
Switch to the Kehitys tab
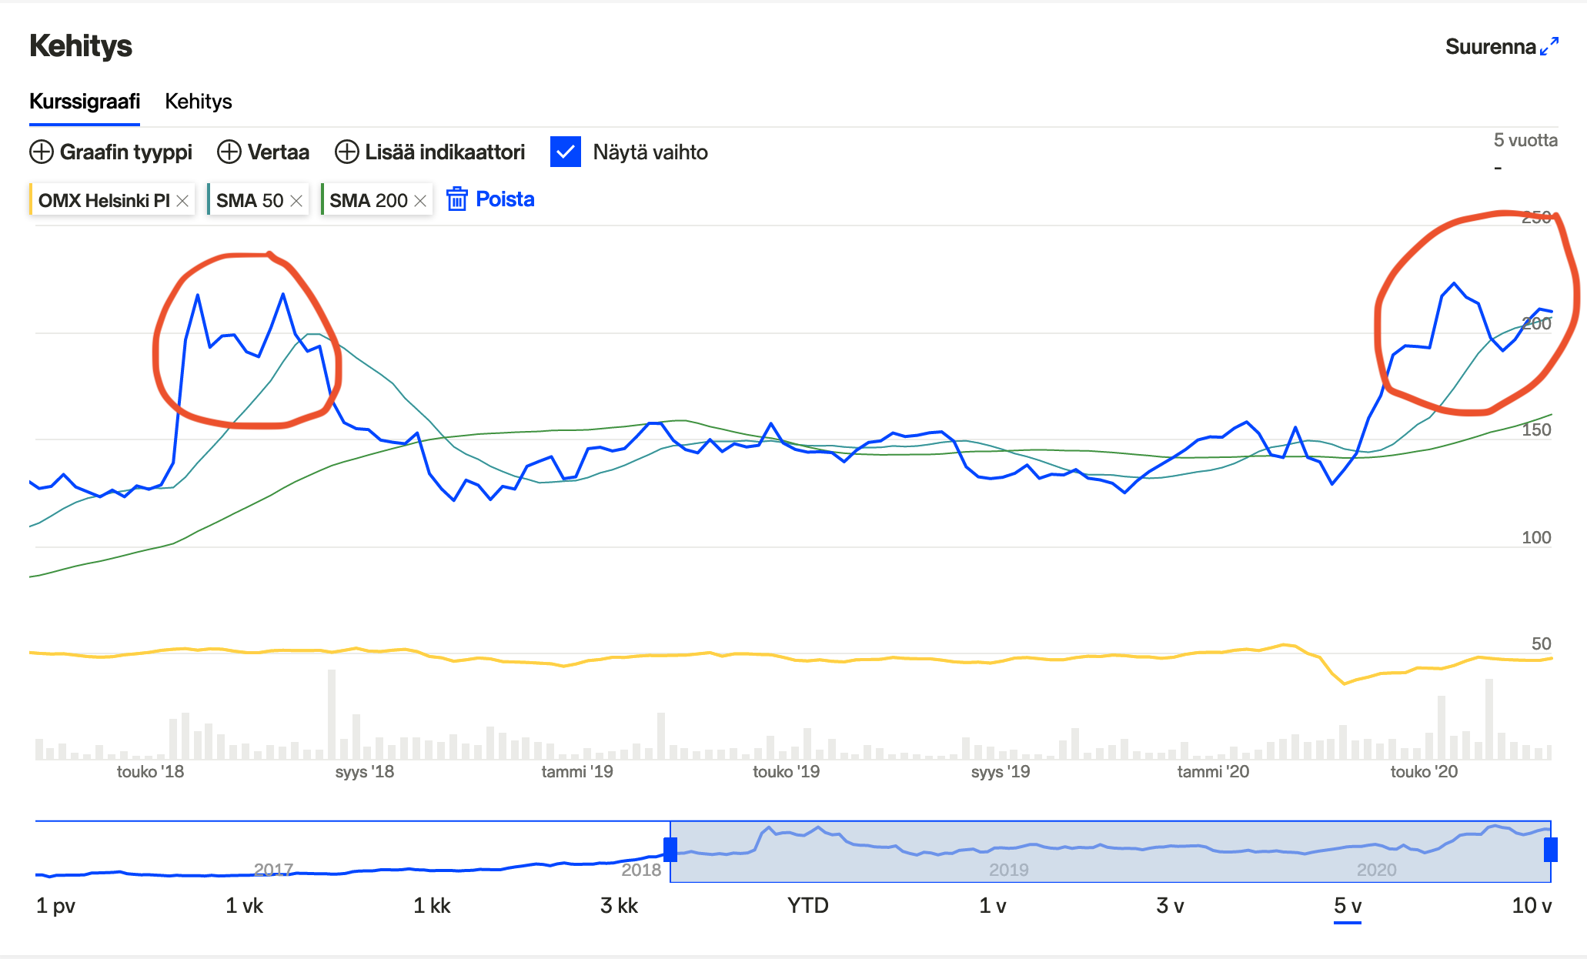click(x=198, y=102)
